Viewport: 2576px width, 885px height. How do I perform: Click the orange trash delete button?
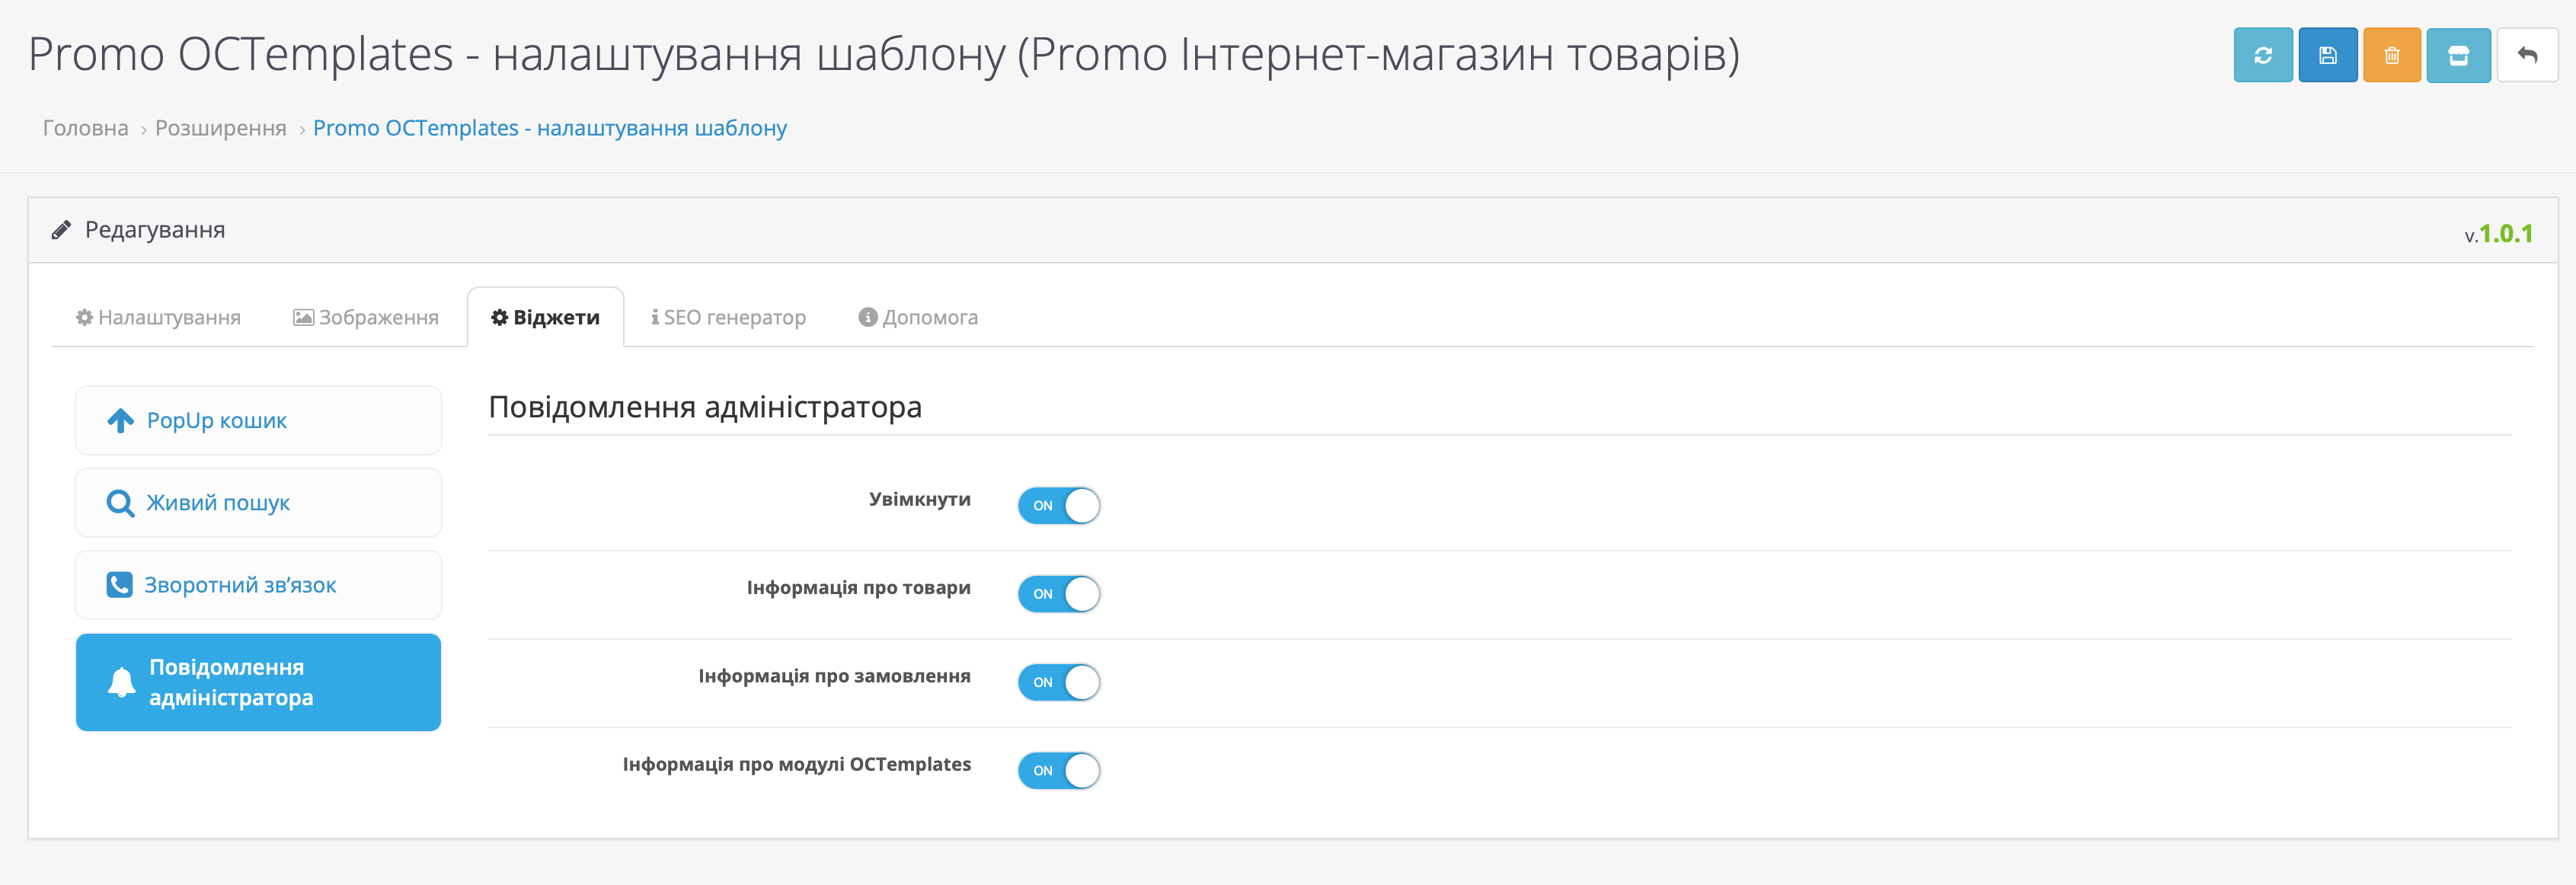(2391, 56)
